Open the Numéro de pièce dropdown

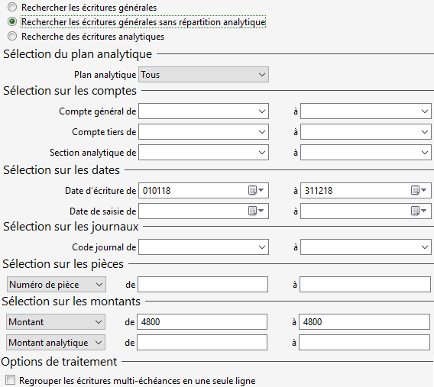point(57,285)
